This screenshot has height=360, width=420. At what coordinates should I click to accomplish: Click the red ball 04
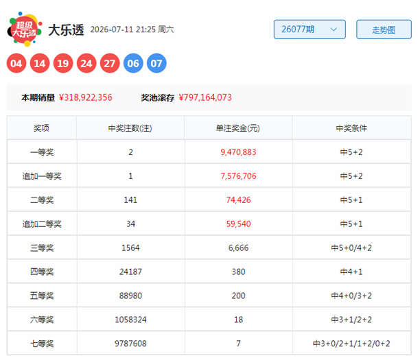tap(16, 64)
